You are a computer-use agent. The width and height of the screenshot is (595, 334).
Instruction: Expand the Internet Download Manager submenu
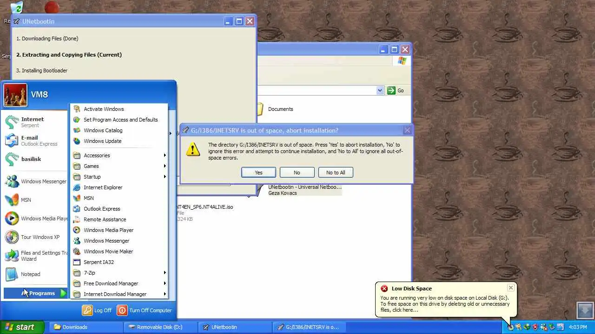tap(119, 294)
